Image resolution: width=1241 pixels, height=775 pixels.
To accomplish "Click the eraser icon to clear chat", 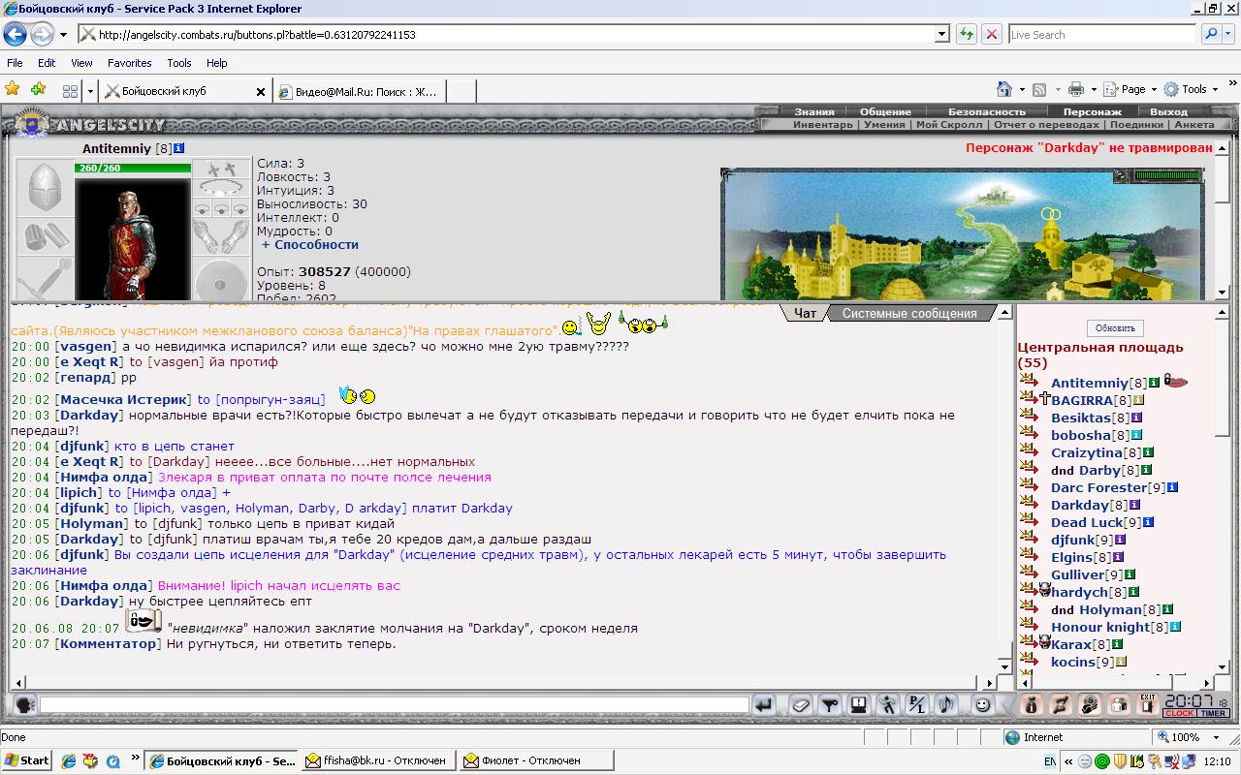I will (x=800, y=705).
